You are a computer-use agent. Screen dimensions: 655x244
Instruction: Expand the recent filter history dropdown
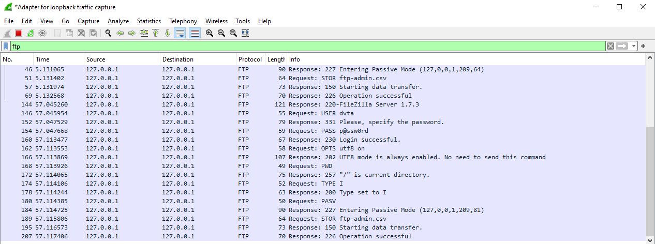[634, 46]
